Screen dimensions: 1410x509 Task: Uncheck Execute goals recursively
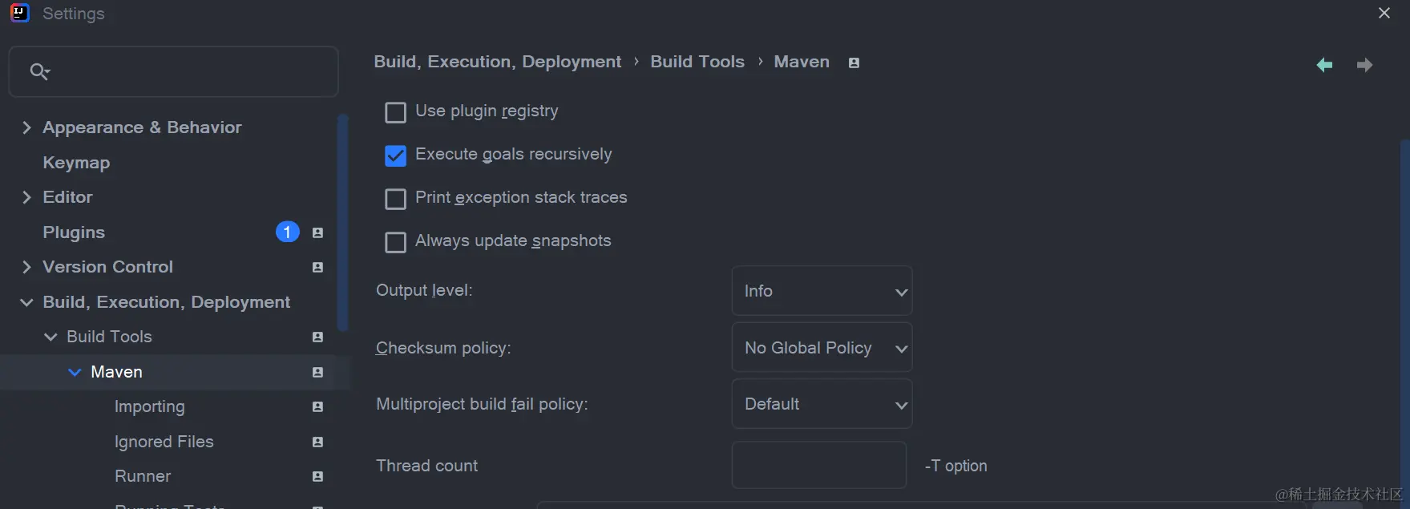[396, 156]
